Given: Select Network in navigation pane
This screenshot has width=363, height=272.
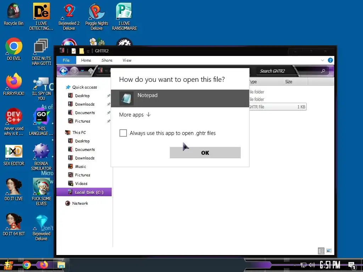Looking at the screenshot, I should (x=80, y=203).
